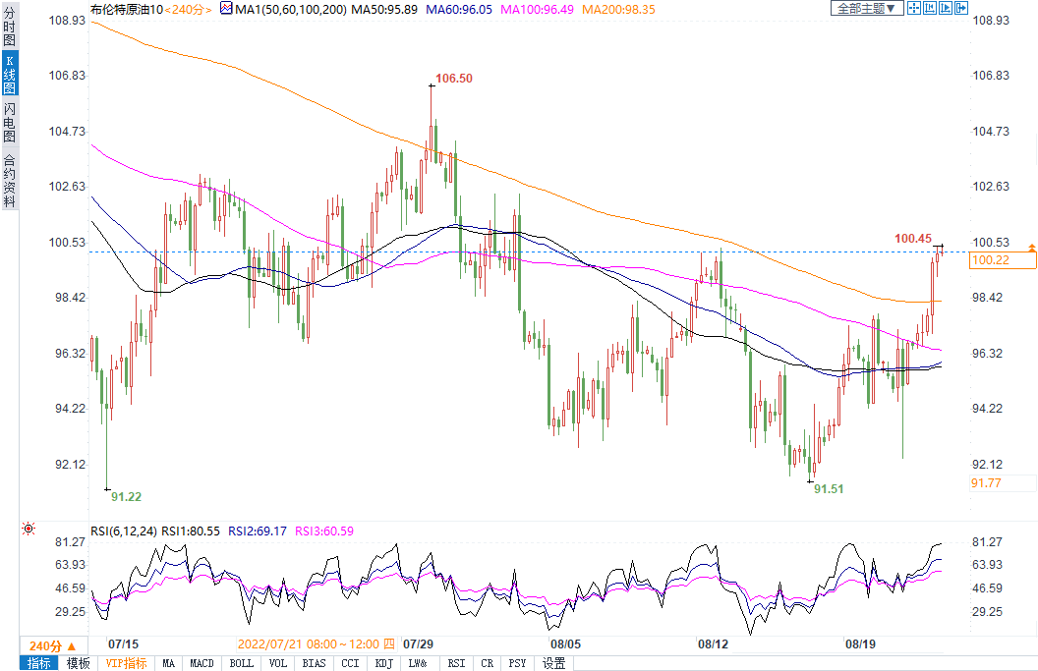This screenshot has width=1038, height=671.
Task: Expand the 240分 period selector
Action: click(x=51, y=645)
